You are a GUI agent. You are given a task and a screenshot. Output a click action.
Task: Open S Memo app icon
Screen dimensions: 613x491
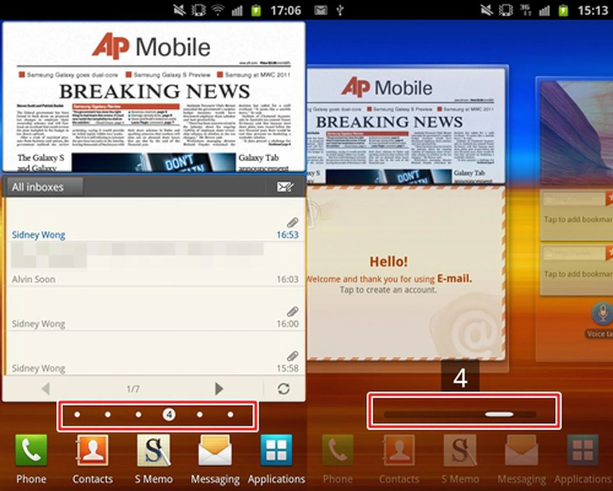[154, 451]
